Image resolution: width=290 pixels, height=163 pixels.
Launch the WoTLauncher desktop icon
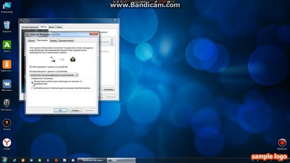pyautogui.click(x=7, y=105)
